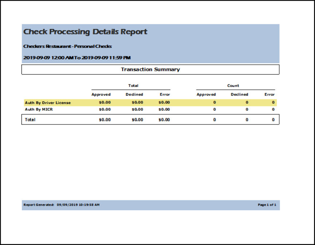Select the "Total" row label in bottom box
Image resolution: width=315 pixels, height=245 pixels.
30,120
